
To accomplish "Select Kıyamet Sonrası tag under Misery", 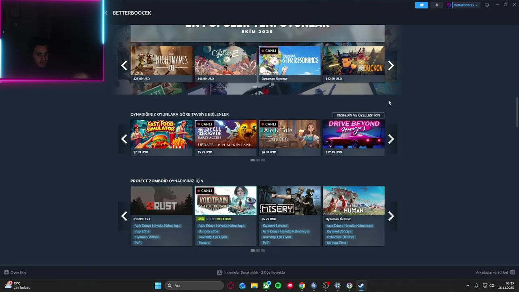I will click(275, 226).
